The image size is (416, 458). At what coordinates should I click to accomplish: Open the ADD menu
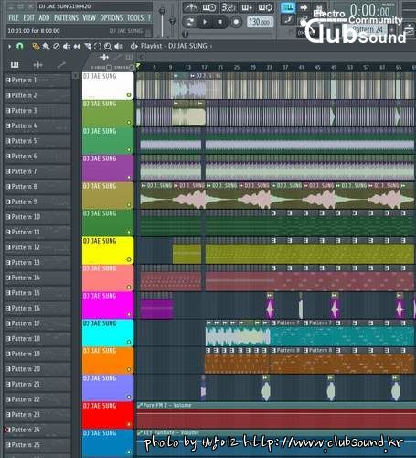click(x=44, y=18)
